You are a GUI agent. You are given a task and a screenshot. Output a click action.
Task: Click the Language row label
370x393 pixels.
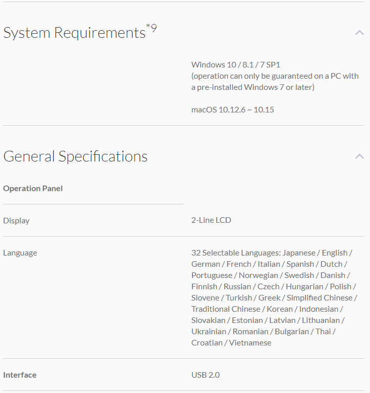click(x=20, y=253)
